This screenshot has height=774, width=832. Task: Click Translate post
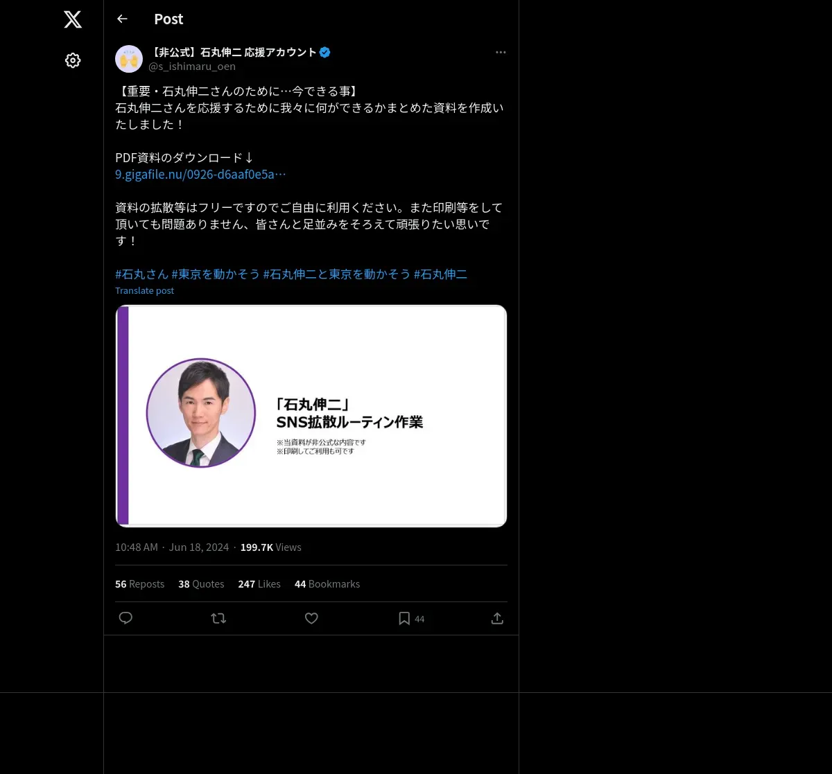point(144,290)
